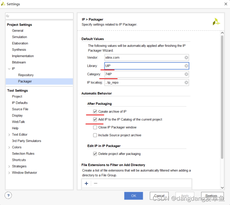Focus the settings search box
230x205 pixels.
pos(39,16)
